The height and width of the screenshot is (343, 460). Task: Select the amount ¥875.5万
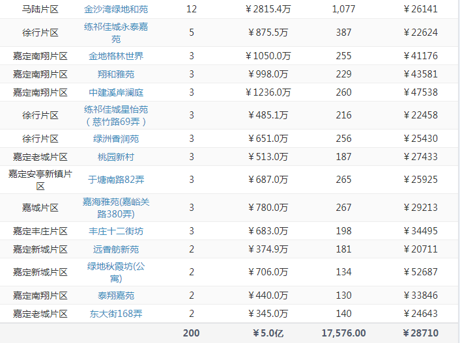click(x=268, y=33)
